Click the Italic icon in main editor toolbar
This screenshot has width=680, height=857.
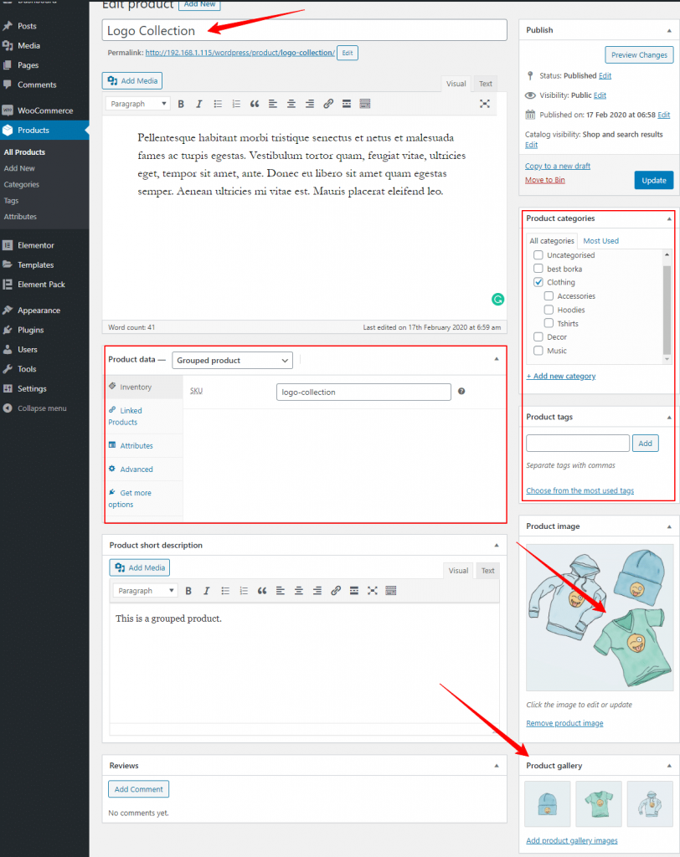tap(199, 104)
